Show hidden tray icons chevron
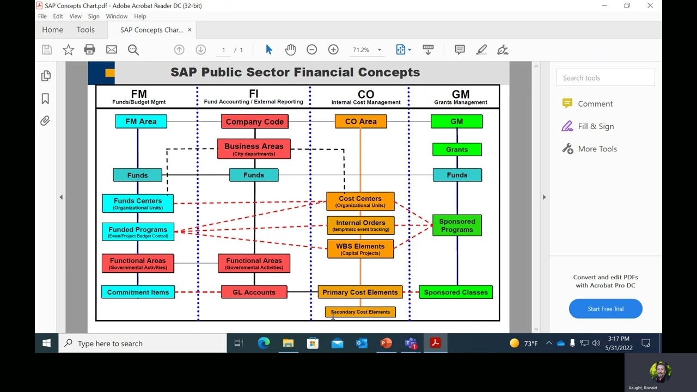The image size is (697, 392). coord(549,343)
